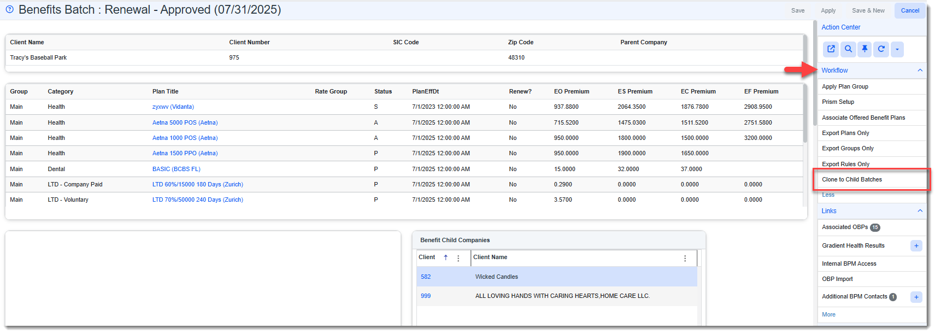Add an Additional BPM Contact with plus
The image size is (935, 334).
(916, 297)
